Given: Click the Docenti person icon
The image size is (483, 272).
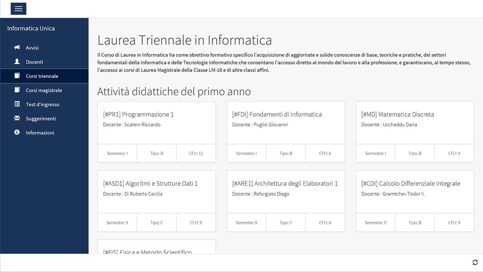Looking at the screenshot, I should 17,61.
